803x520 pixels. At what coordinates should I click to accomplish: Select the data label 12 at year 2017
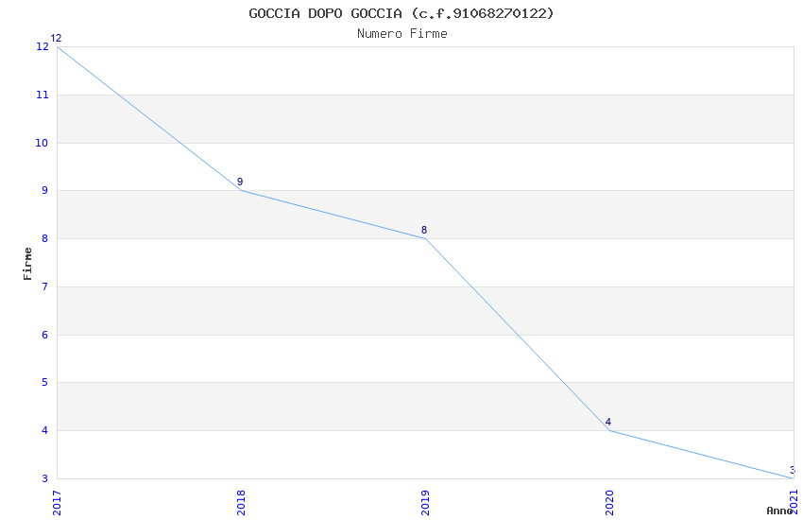[56, 38]
